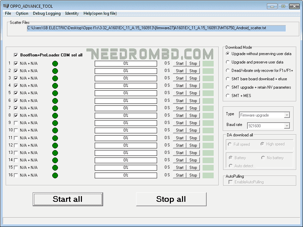Click the row 5 timer text 0 S

[167, 93]
